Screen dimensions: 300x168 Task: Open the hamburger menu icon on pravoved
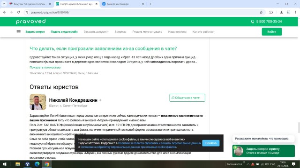[19, 32]
